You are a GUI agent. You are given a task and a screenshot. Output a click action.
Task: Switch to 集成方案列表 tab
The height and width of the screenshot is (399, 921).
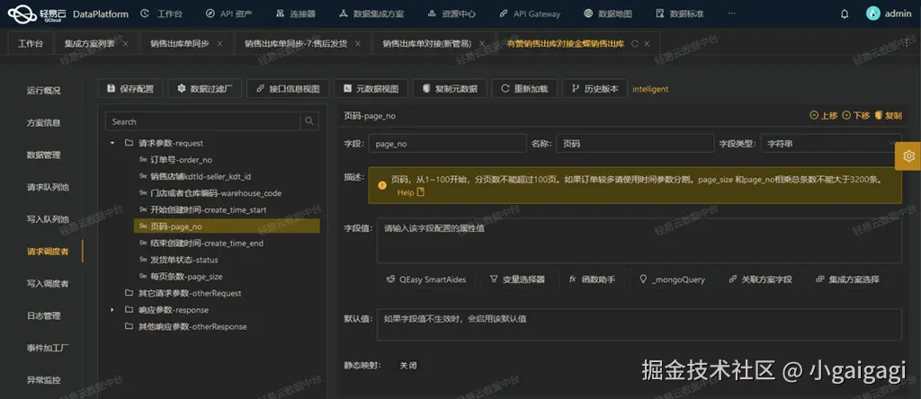coord(90,43)
